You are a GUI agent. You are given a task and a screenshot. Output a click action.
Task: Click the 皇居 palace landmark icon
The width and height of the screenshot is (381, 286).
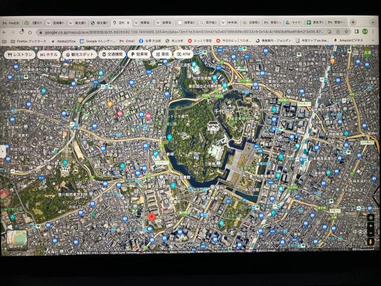pyautogui.click(x=213, y=127)
